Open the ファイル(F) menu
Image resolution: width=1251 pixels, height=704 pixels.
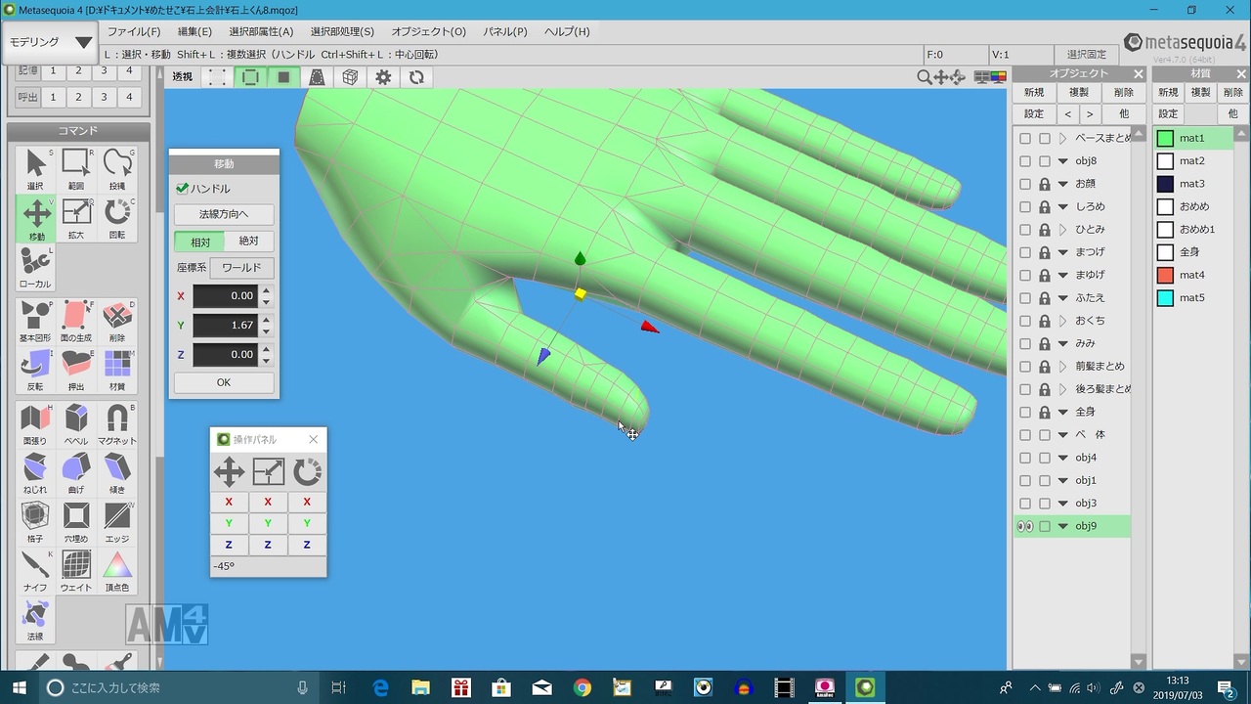134,31
